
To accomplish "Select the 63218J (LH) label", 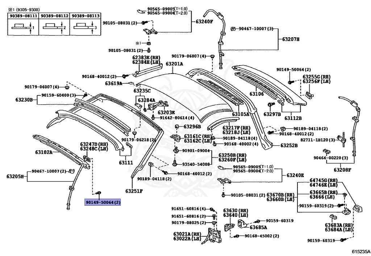I will coord(236,133).
